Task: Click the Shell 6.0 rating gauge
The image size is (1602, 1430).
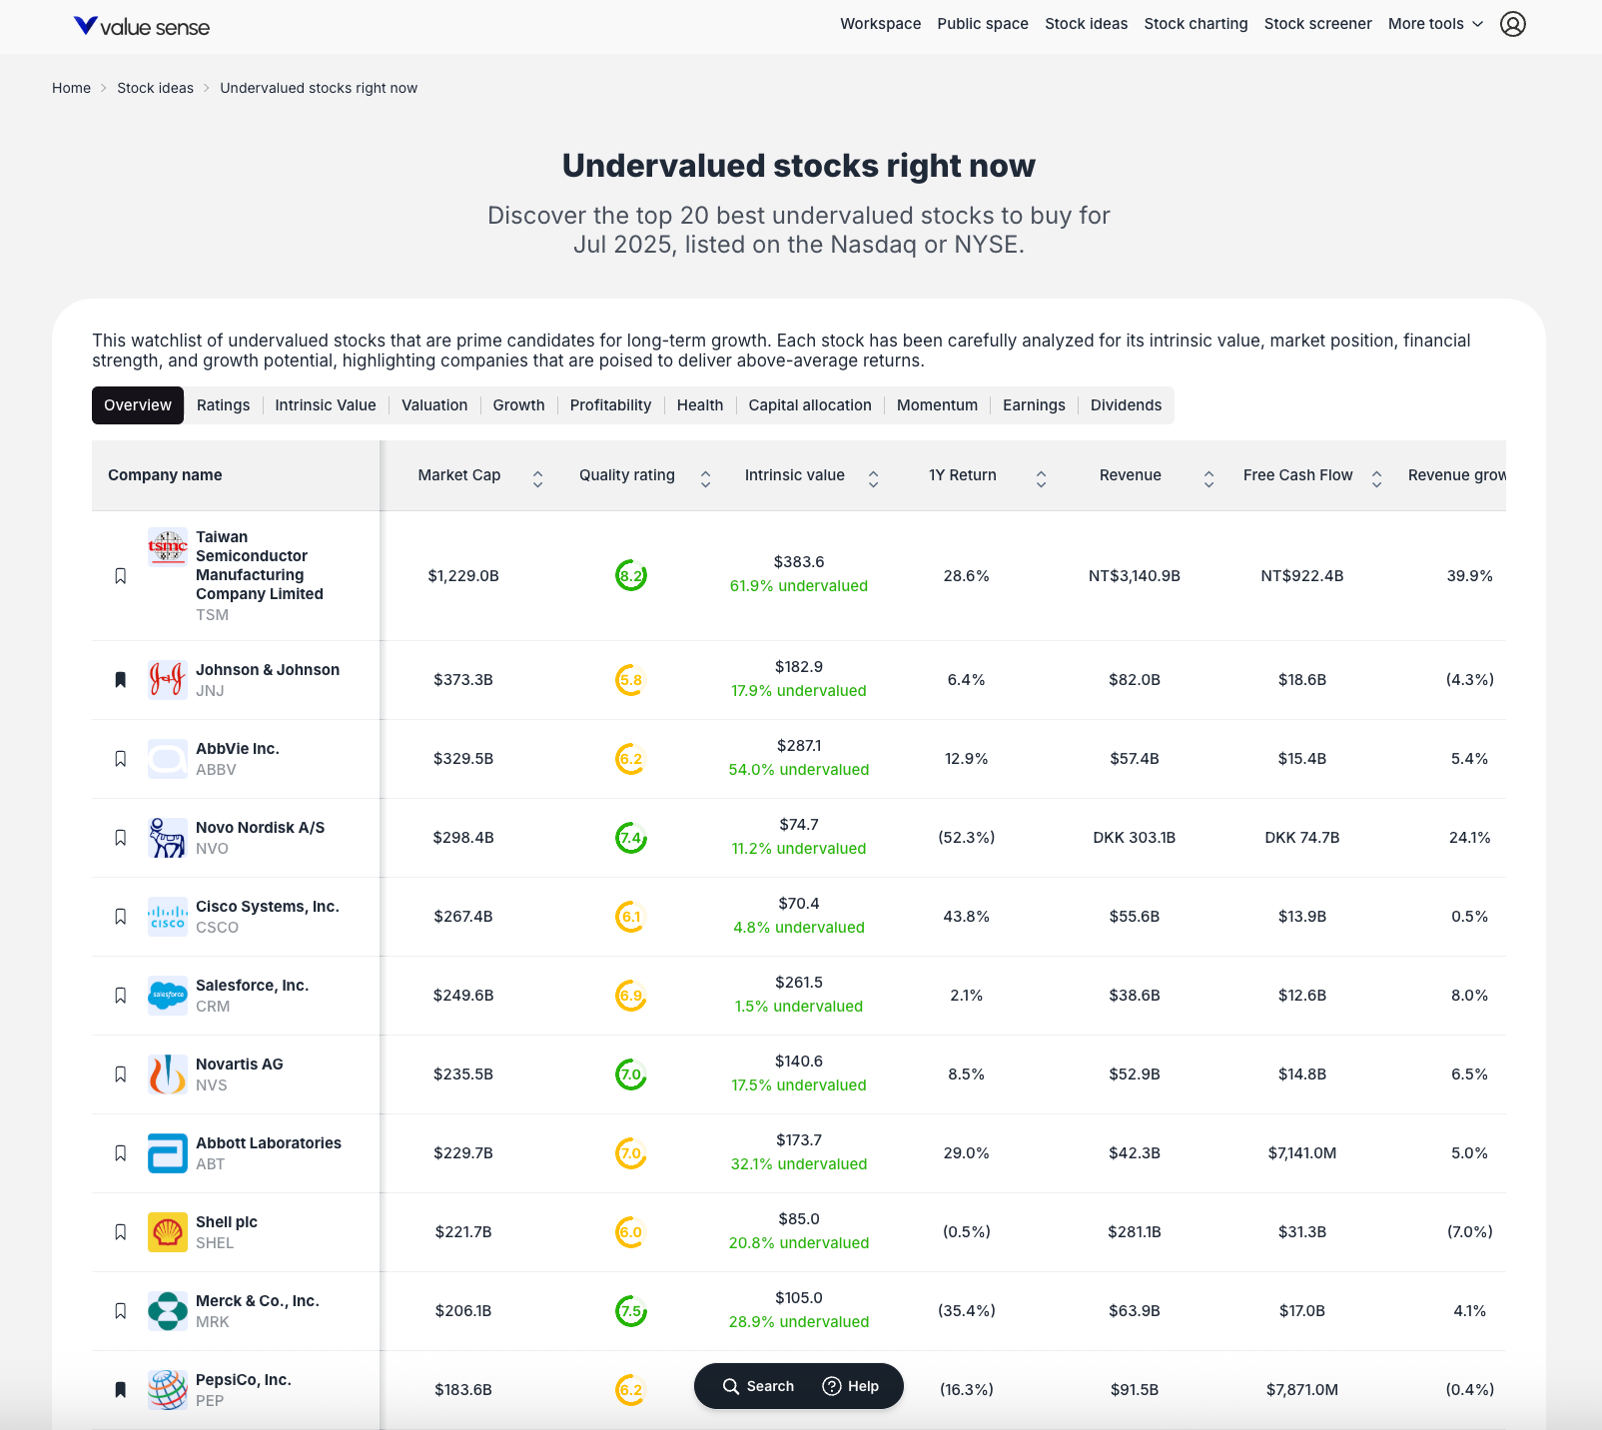Action: coord(631,1232)
